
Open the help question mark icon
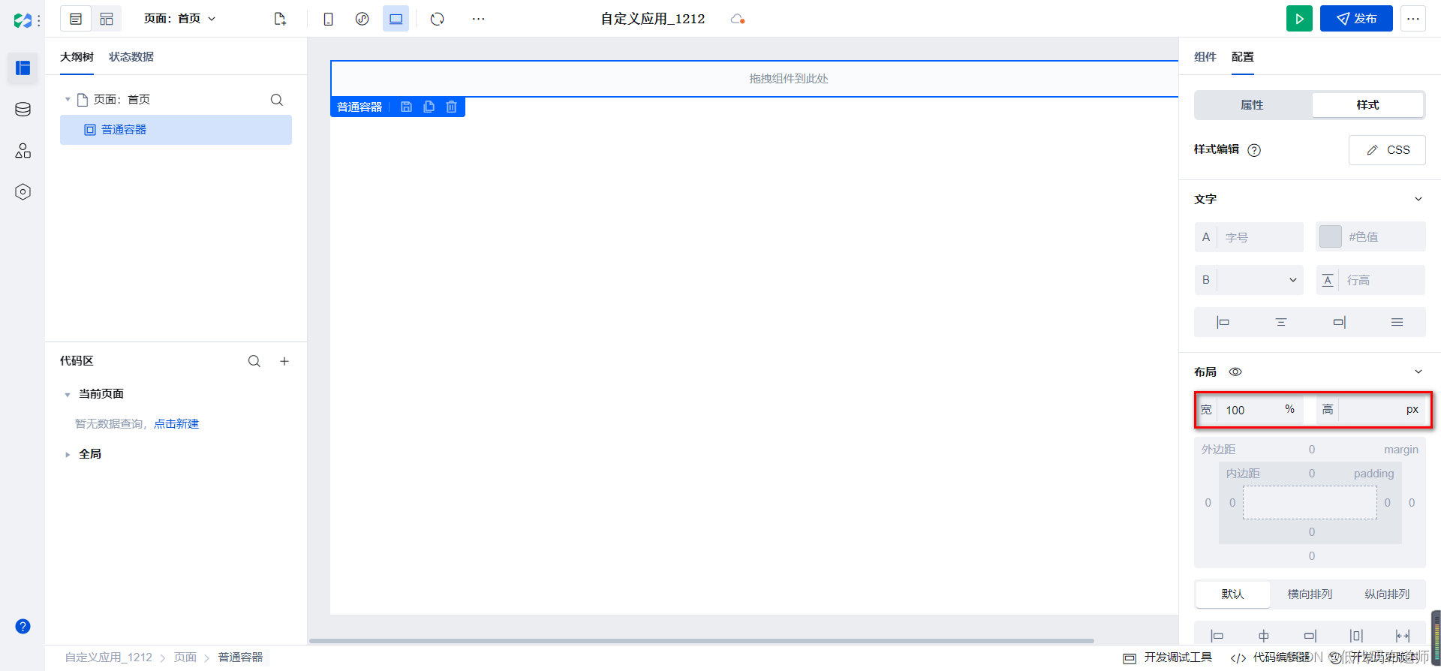coord(23,626)
